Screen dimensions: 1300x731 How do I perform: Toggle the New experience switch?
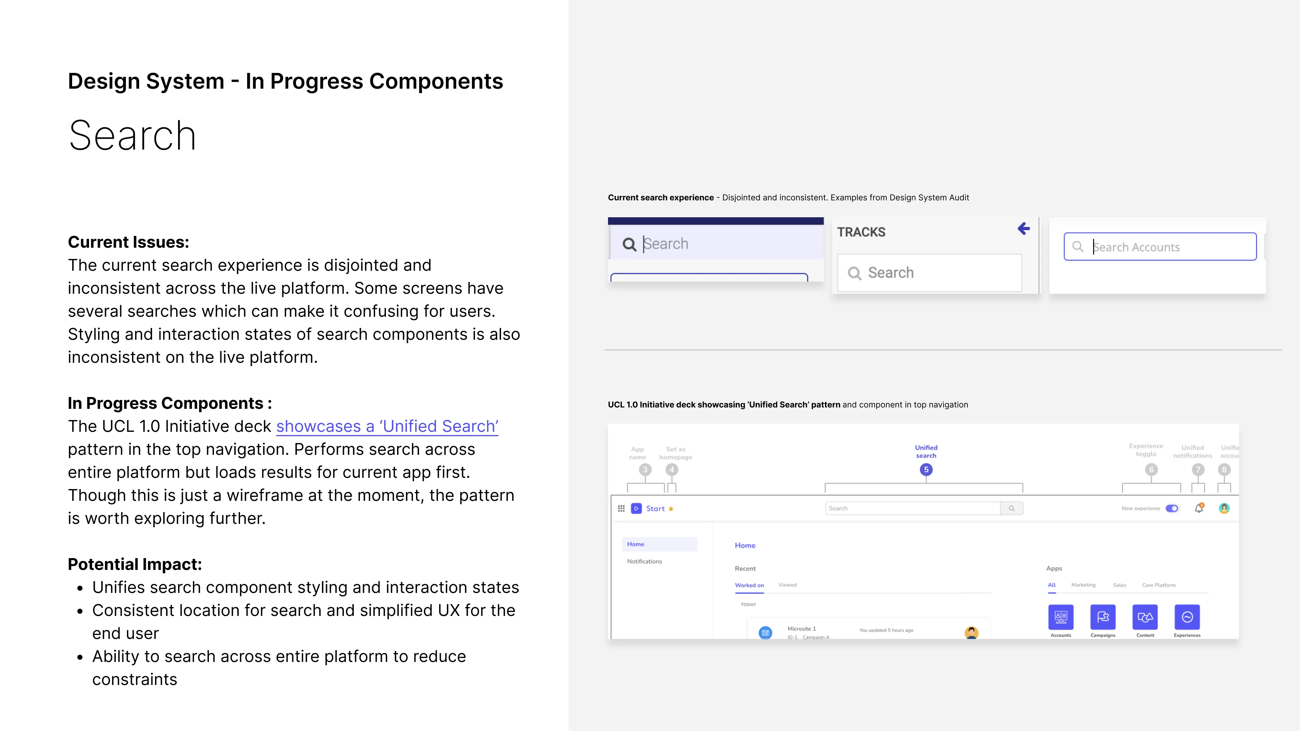(x=1172, y=509)
